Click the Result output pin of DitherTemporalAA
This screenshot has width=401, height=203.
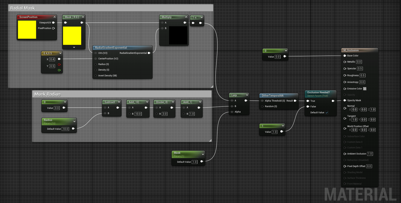tap(295, 101)
